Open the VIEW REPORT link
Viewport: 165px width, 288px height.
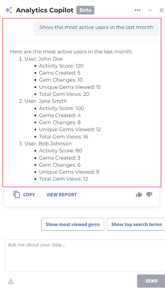click(x=61, y=195)
